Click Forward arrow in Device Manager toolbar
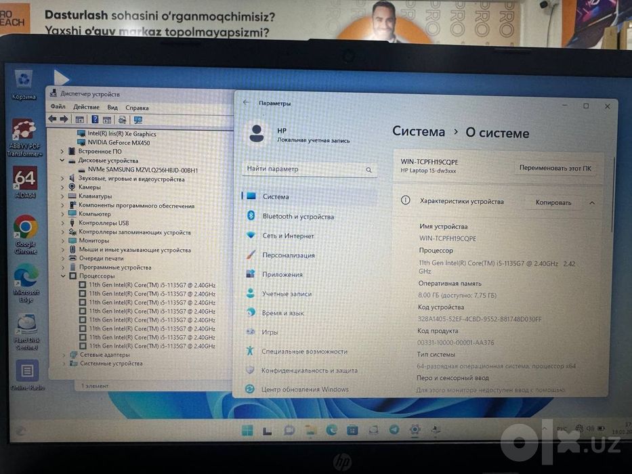The image size is (632, 474). [x=64, y=119]
